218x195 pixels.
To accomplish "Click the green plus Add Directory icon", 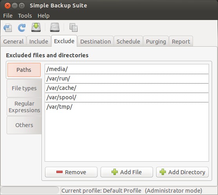I will click(x=163, y=172).
